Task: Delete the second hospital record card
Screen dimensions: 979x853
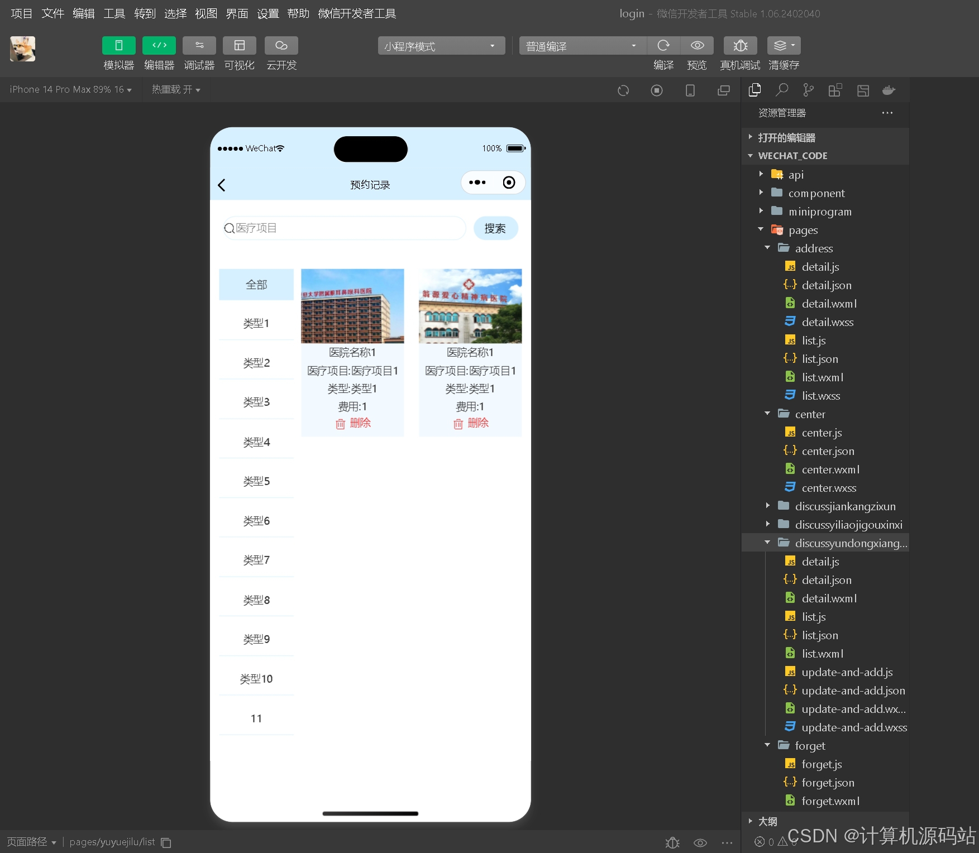Action: pyautogui.click(x=471, y=423)
